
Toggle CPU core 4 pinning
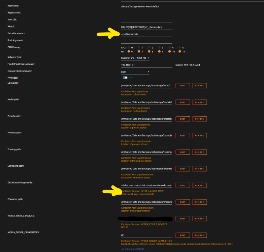tap(170, 48)
